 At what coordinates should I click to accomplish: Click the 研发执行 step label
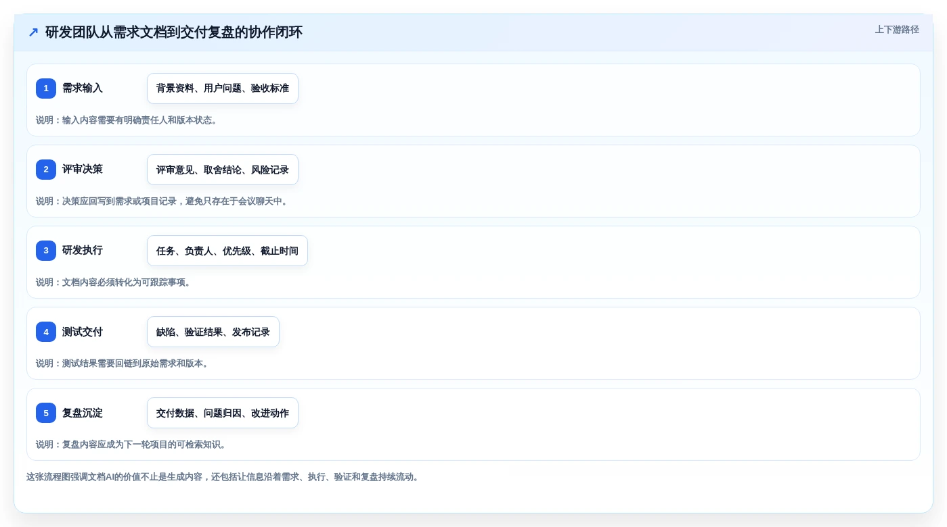pyautogui.click(x=83, y=251)
